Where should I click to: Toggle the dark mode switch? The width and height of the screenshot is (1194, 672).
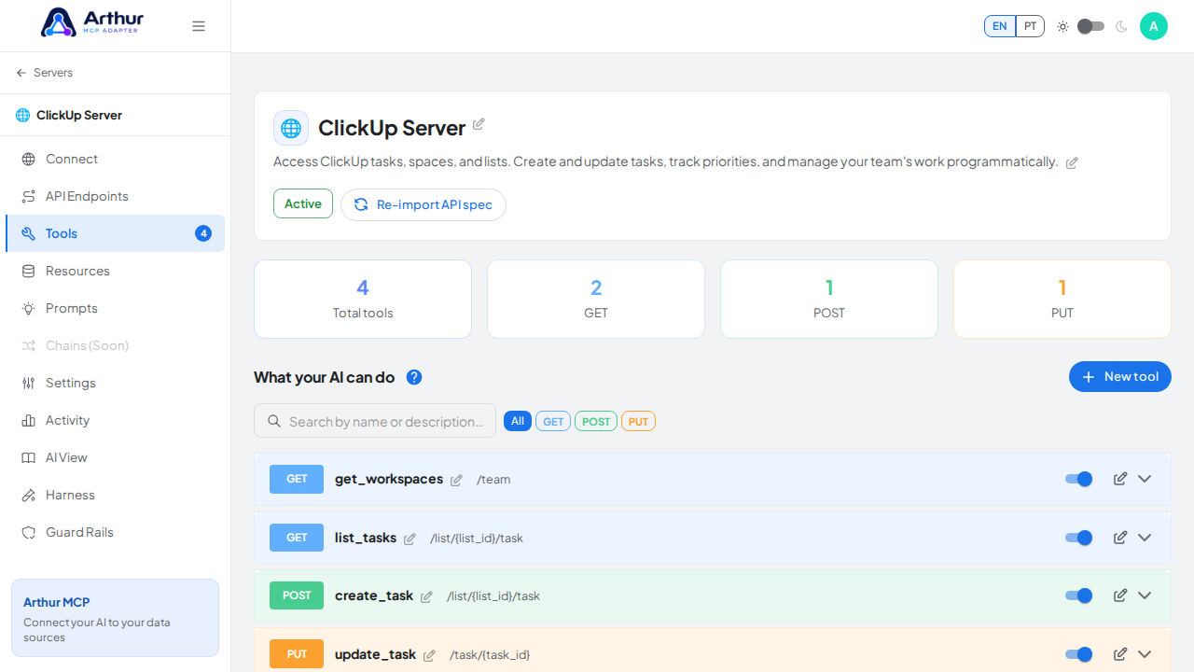1090,26
